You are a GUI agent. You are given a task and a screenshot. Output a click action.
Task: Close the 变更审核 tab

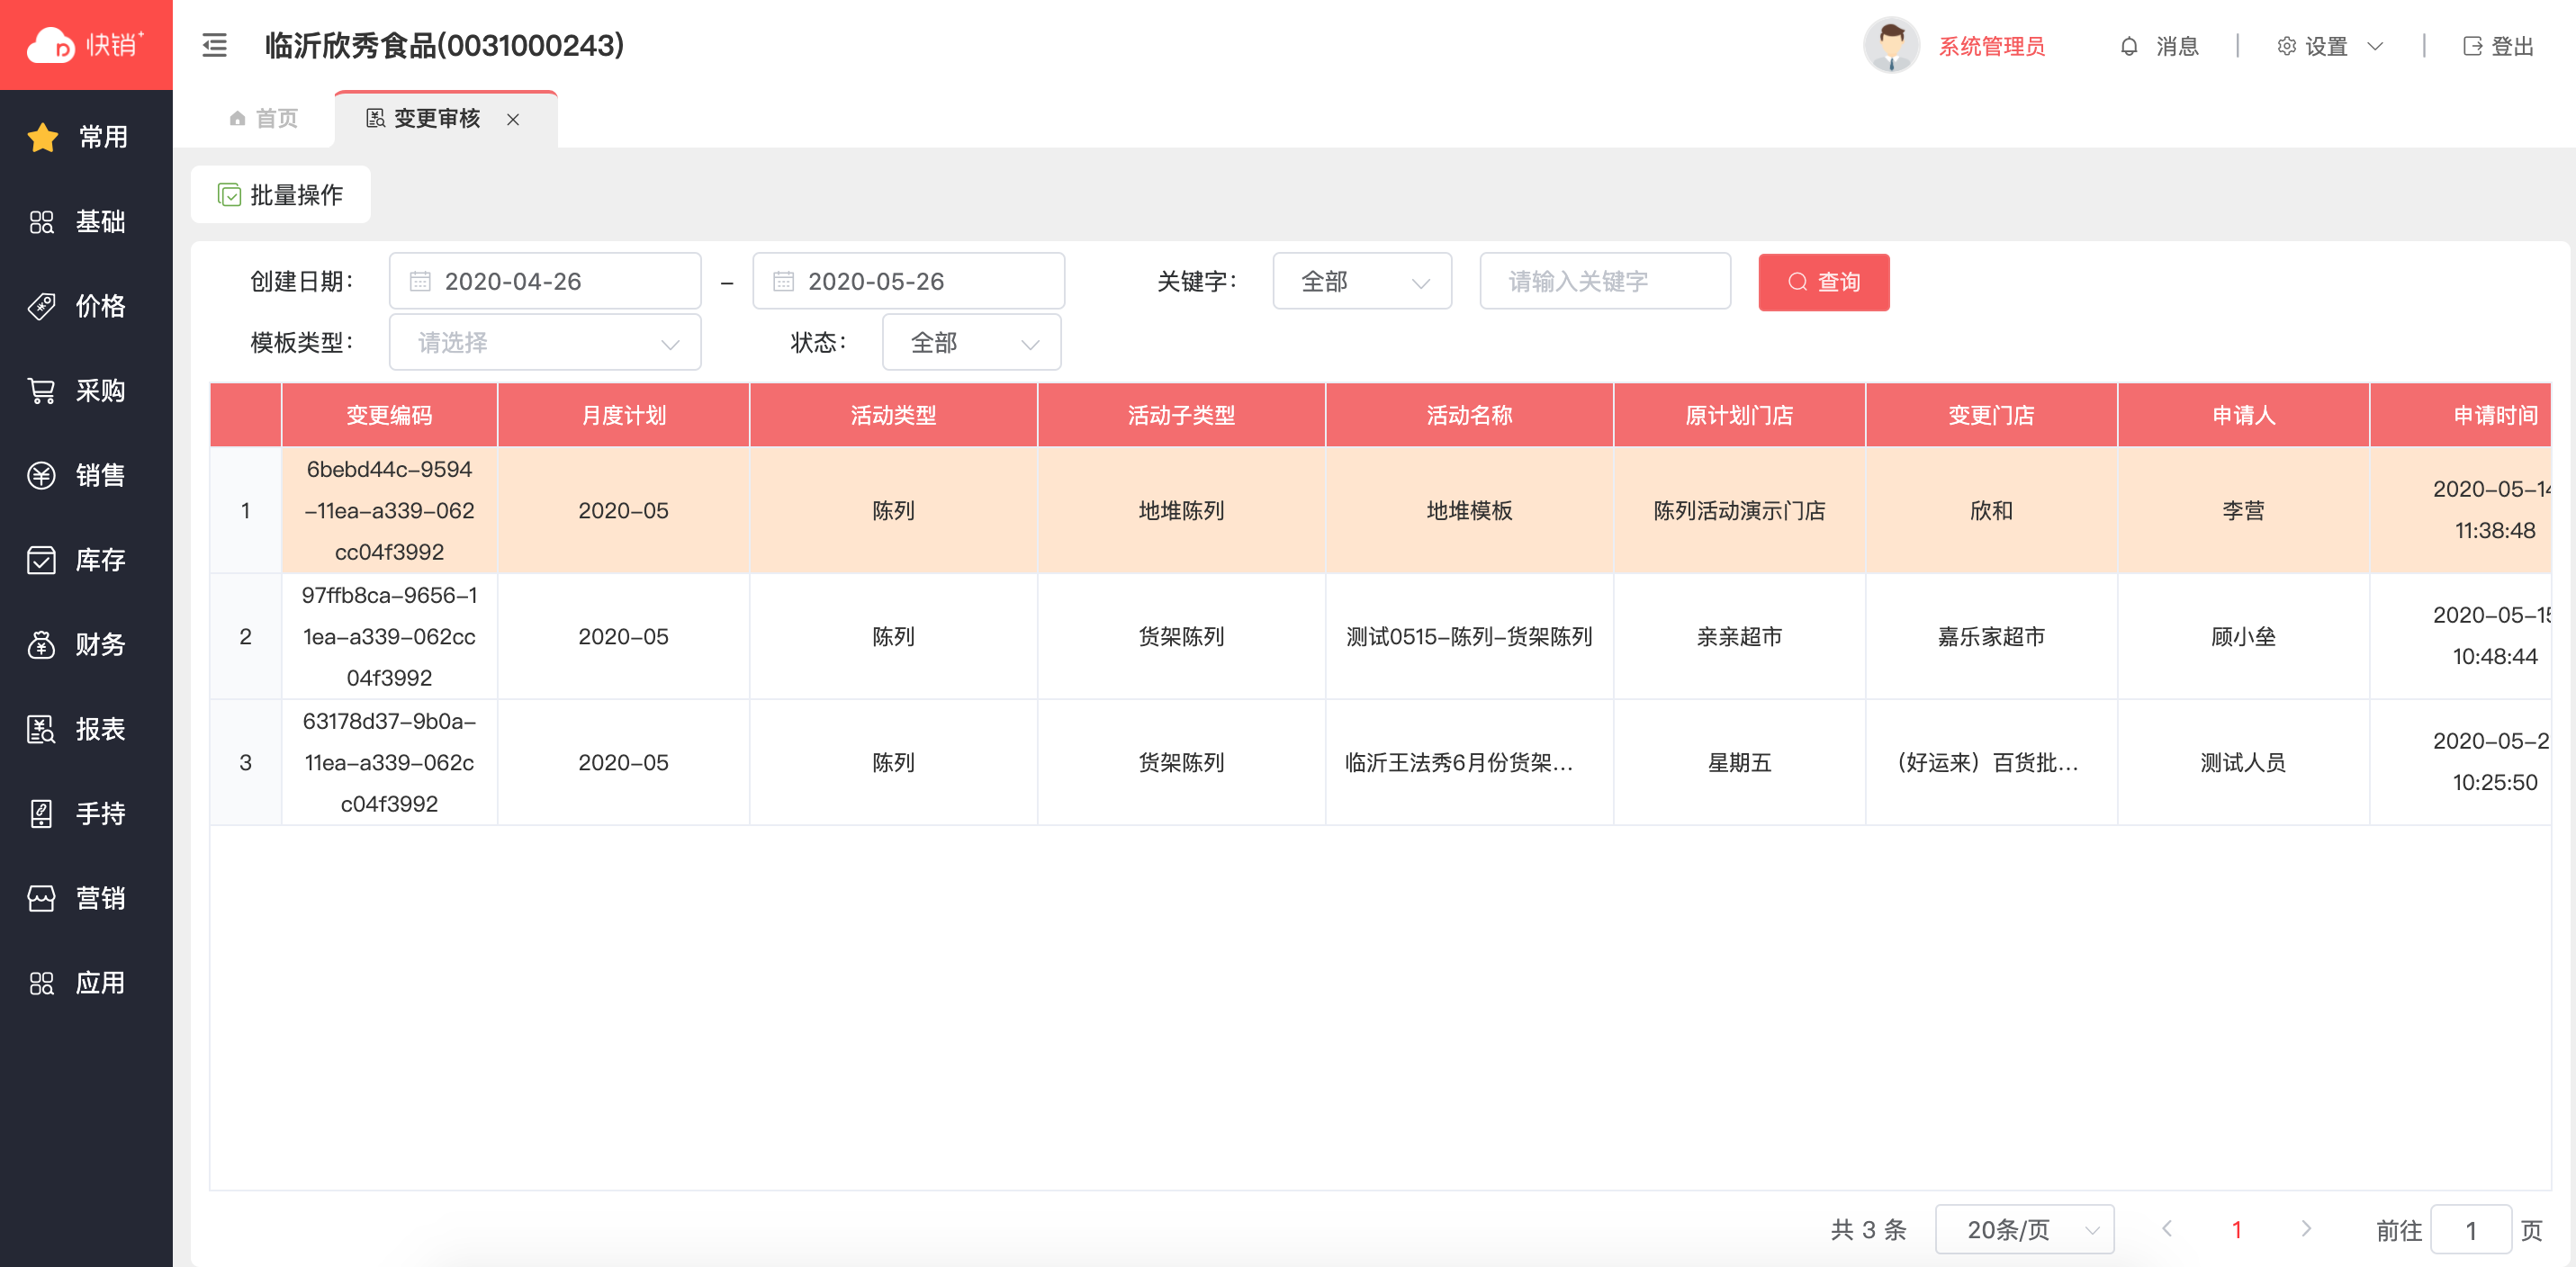click(x=513, y=120)
